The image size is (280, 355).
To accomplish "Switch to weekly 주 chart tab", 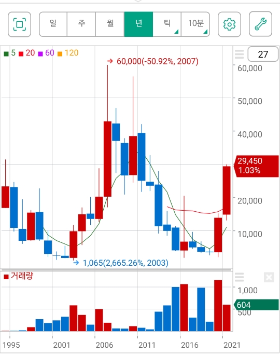I will coord(81,24).
